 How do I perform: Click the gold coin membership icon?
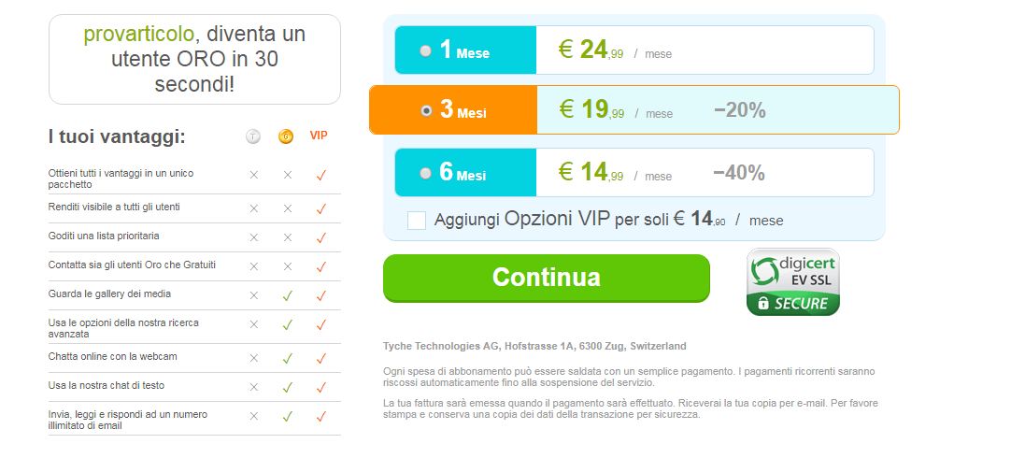click(x=286, y=136)
